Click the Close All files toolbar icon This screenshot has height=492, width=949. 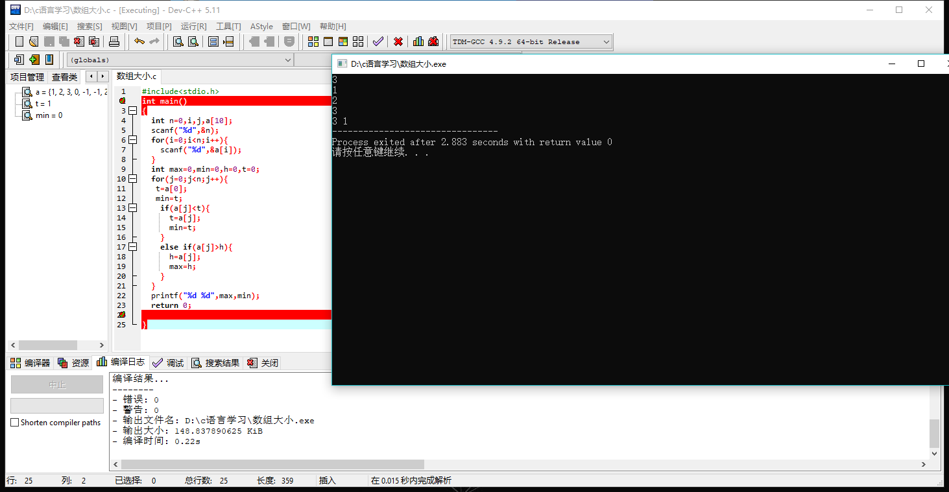pos(95,41)
